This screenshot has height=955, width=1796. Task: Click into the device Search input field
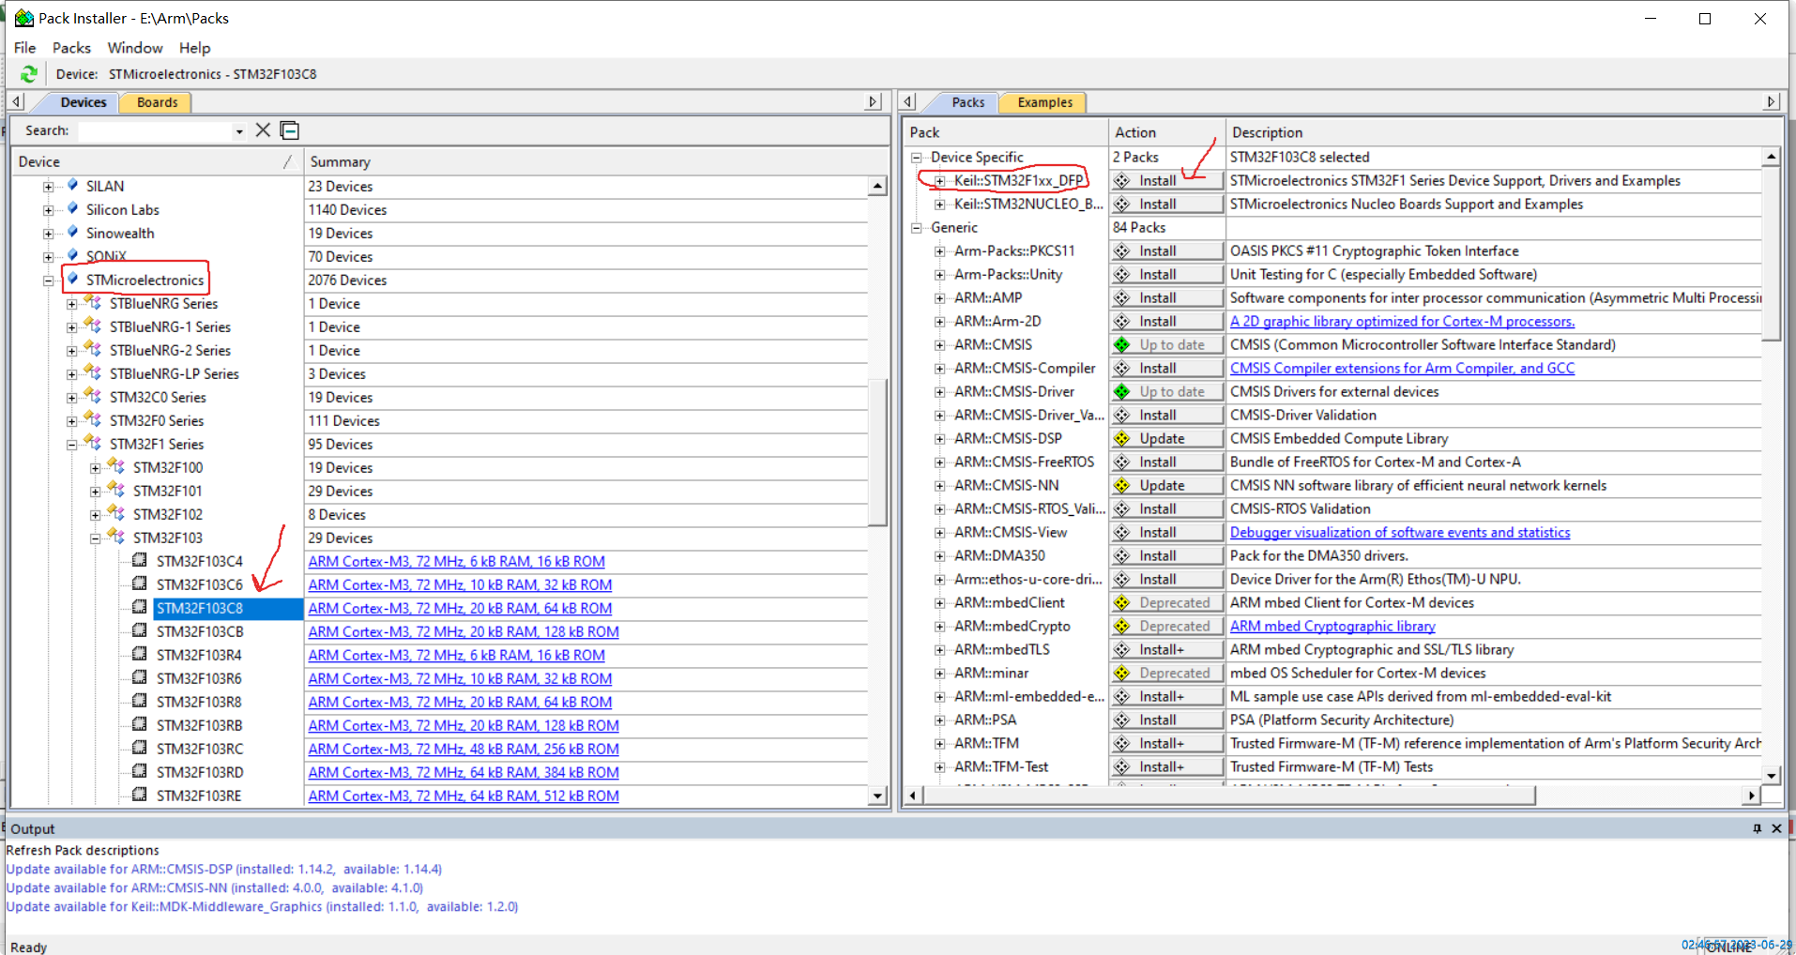[x=155, y=131]
